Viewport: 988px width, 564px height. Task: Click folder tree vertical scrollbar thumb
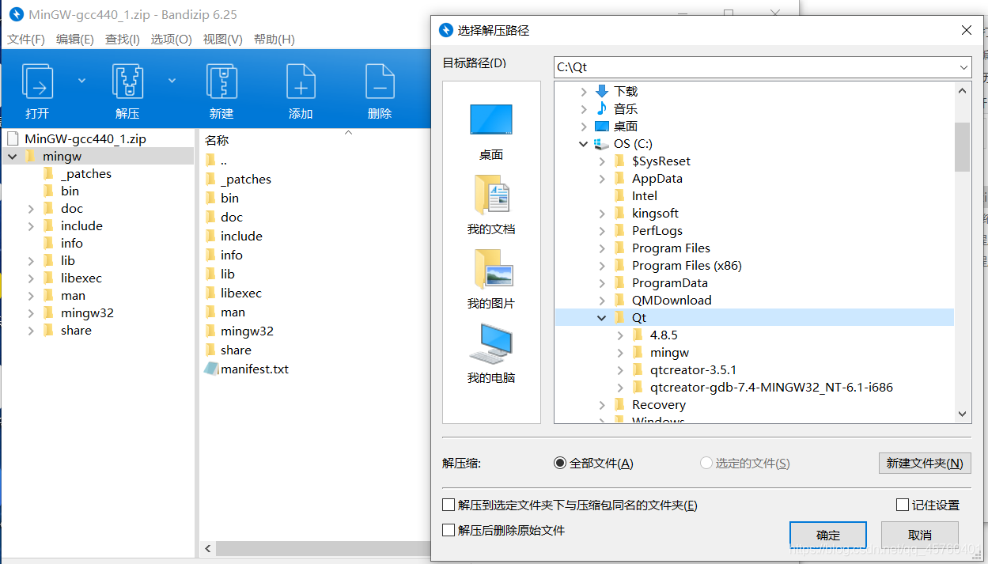(962, 146)
